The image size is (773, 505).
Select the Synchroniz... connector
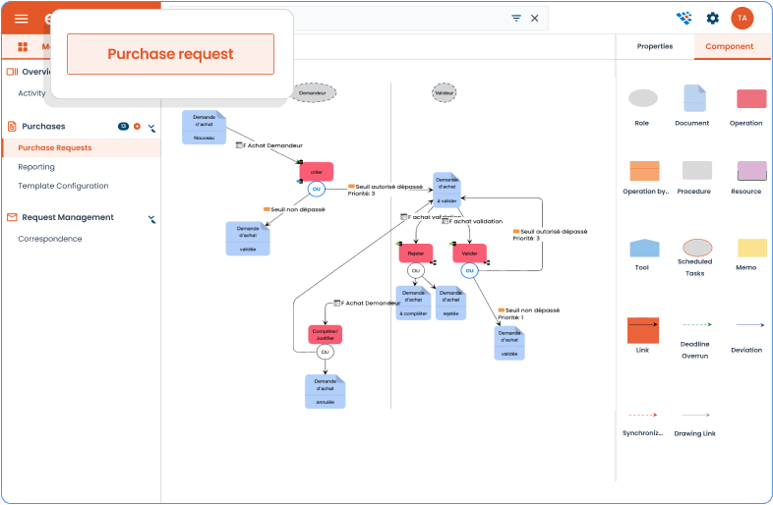tap(643, 415)
